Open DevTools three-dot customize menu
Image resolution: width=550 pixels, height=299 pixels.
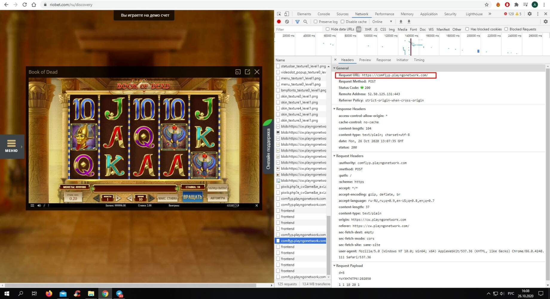(x=538, y=14)
